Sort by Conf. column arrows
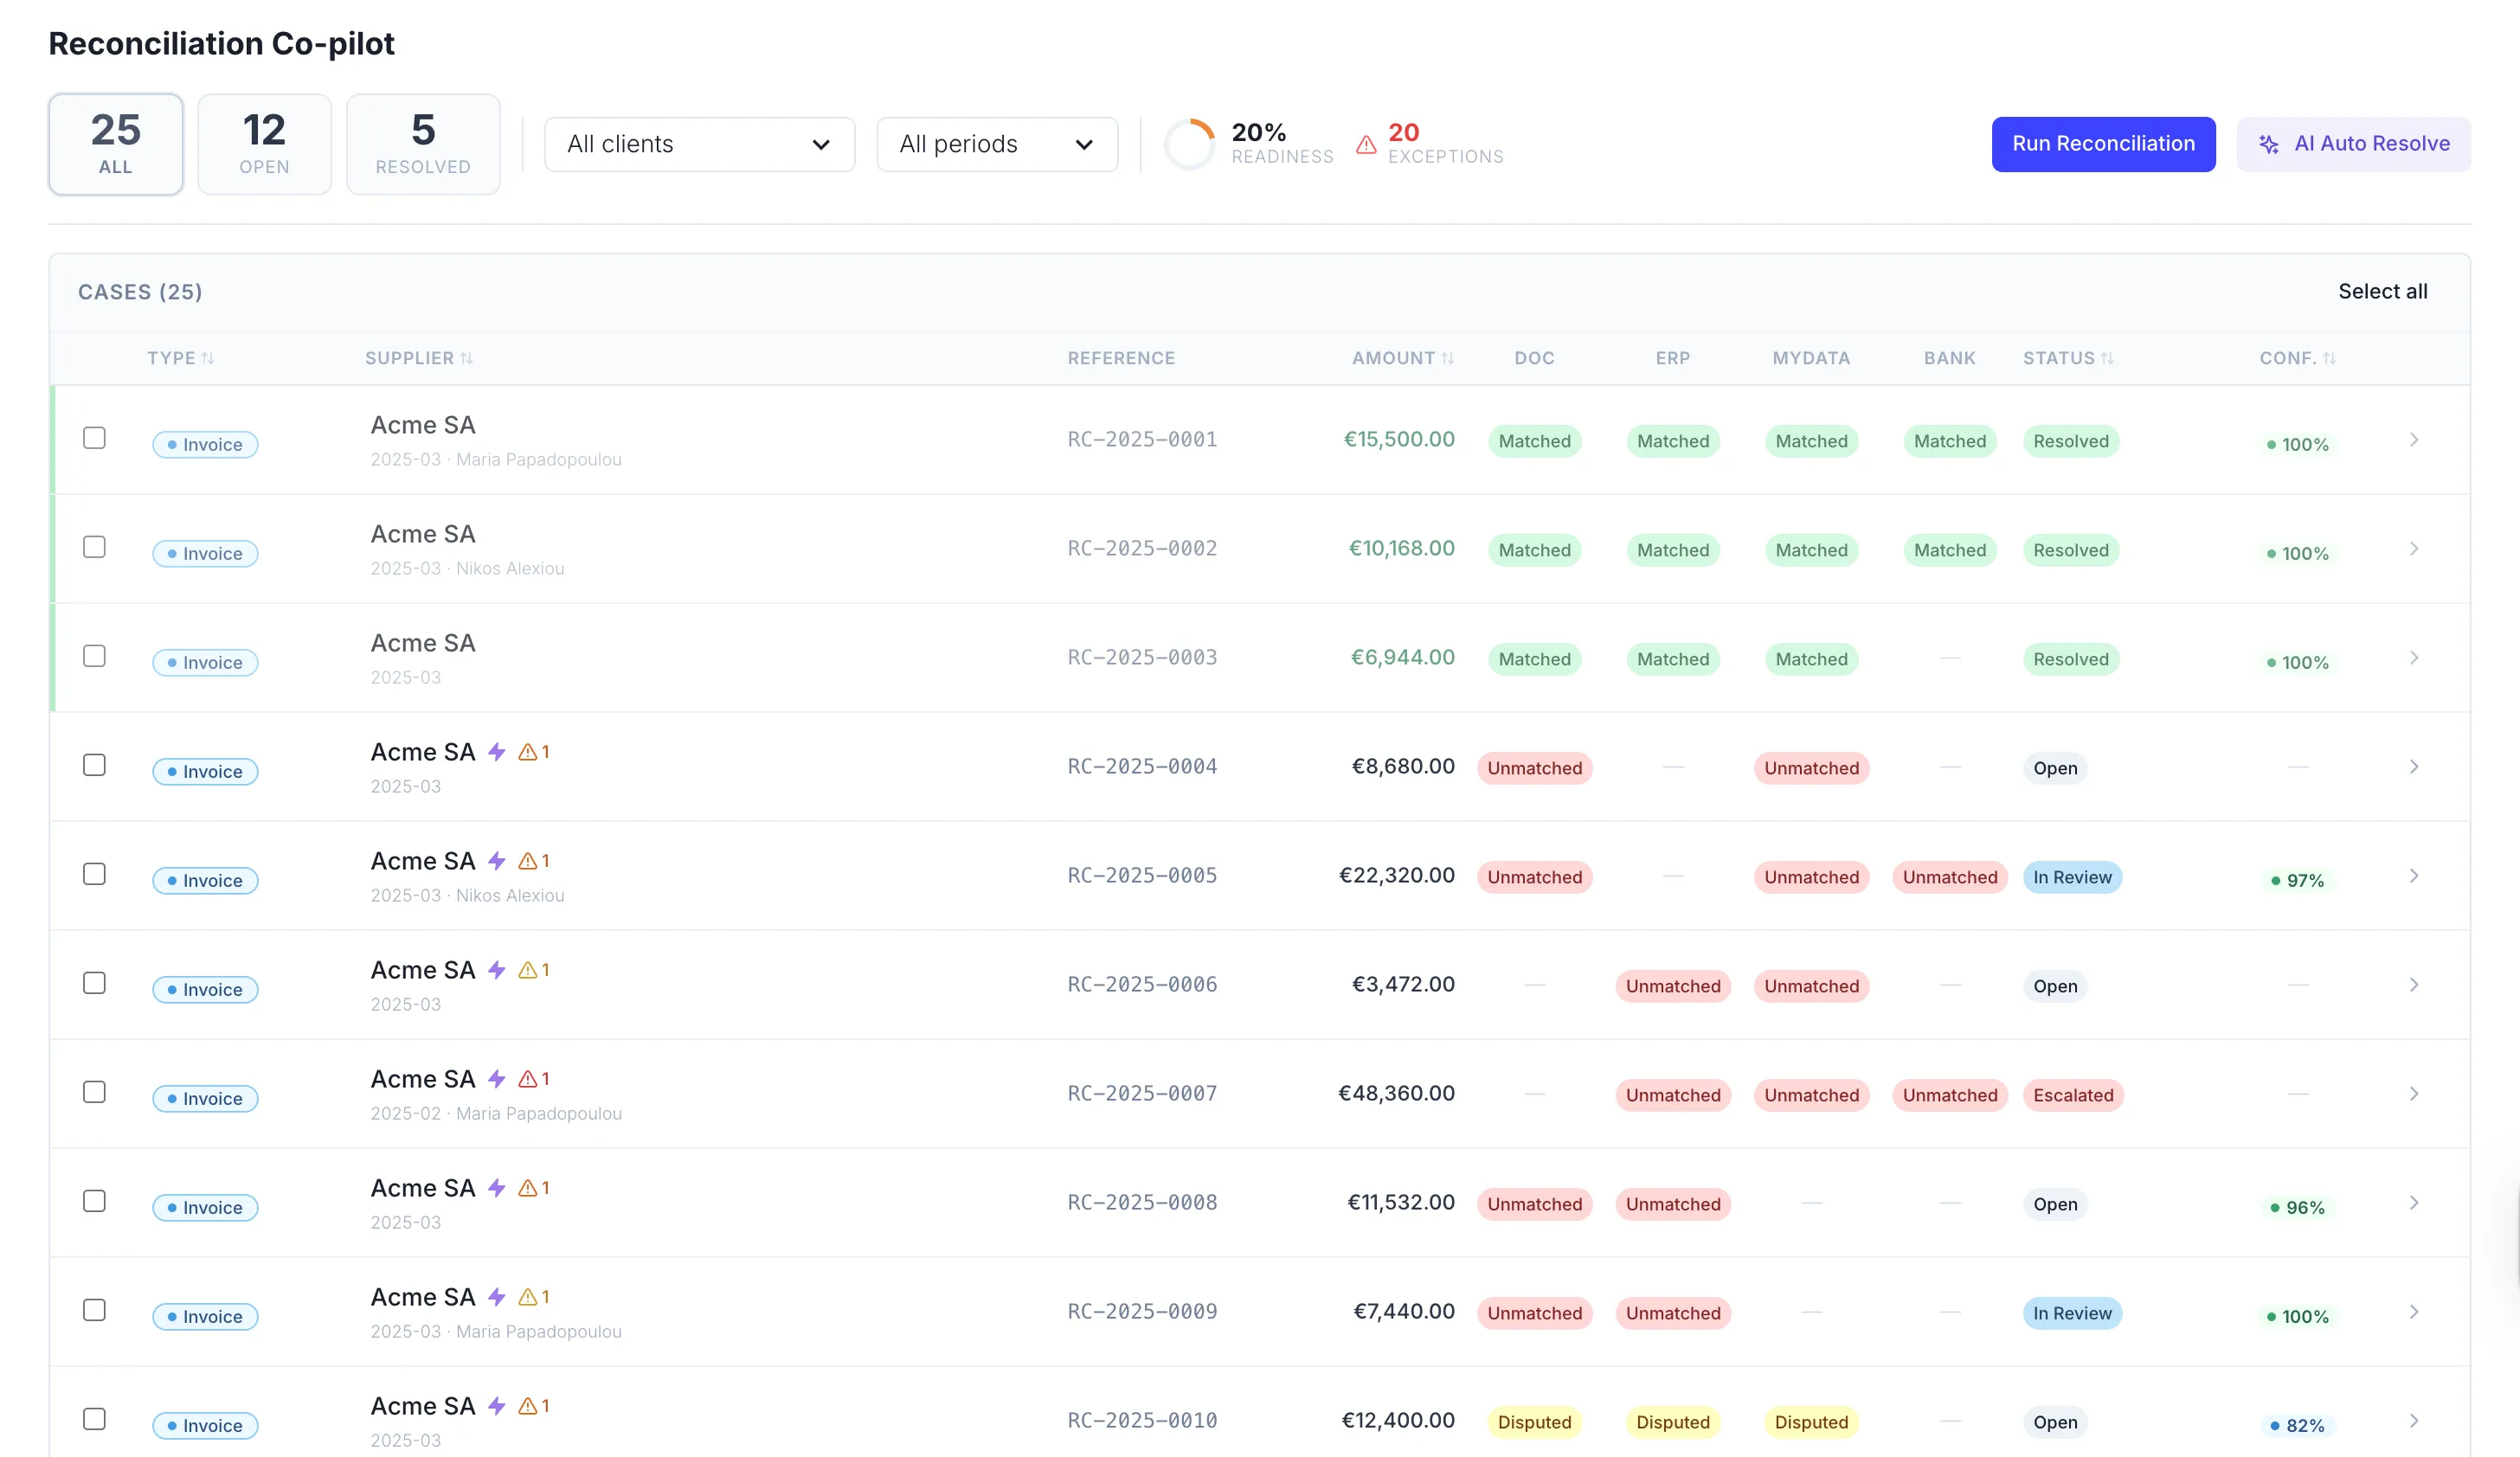The width and height of the screenshot is (2520, 1457). coord(2329,358)
